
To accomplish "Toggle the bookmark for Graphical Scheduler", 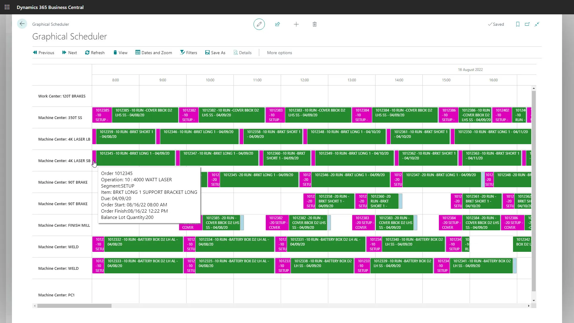I will tap(517, 24).
